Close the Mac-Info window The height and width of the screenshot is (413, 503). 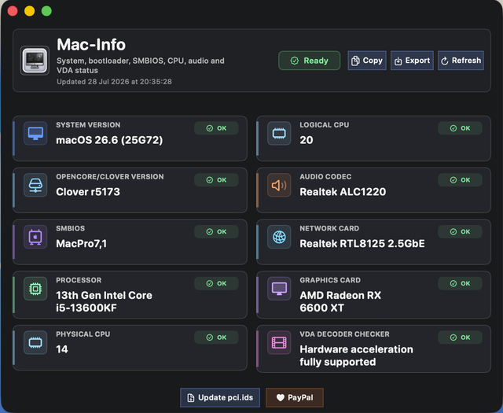tap(13, 11)
